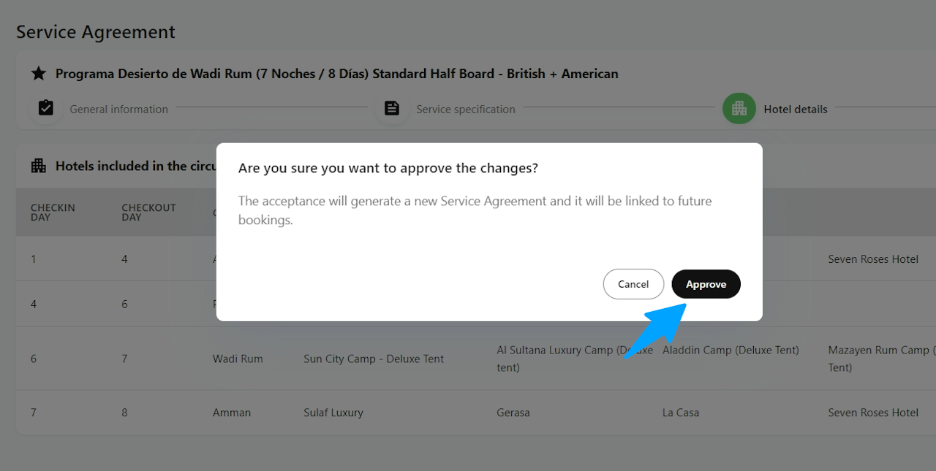Click the star icon beside the program title

[x=39, y=74]
